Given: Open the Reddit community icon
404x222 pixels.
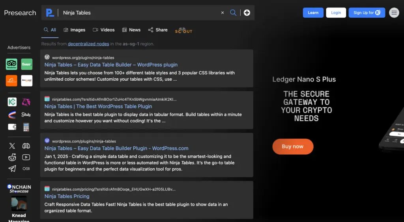Looking at the screenshot, I should click(x=12, y=157).
